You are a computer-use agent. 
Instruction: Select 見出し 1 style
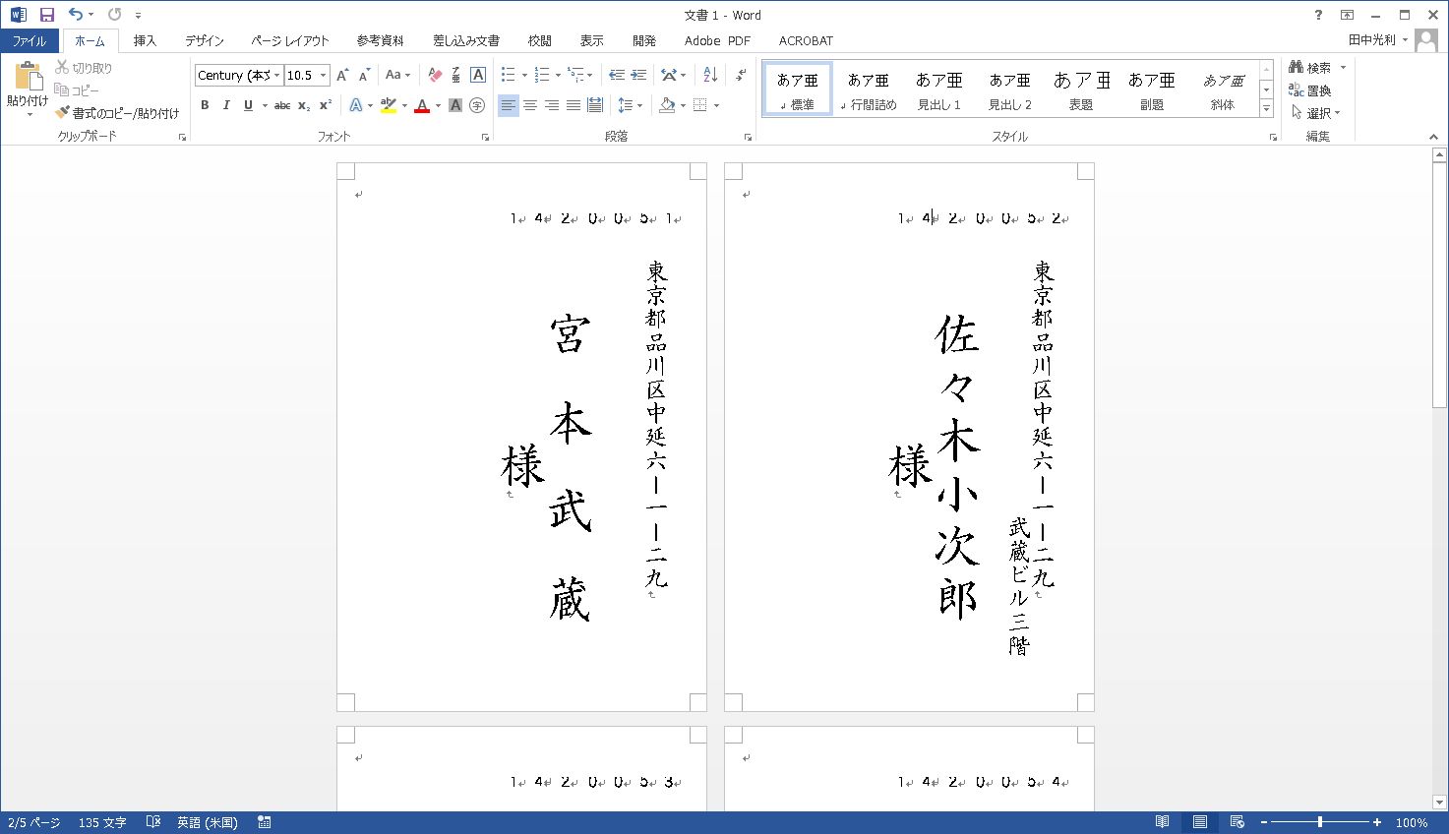938,89
